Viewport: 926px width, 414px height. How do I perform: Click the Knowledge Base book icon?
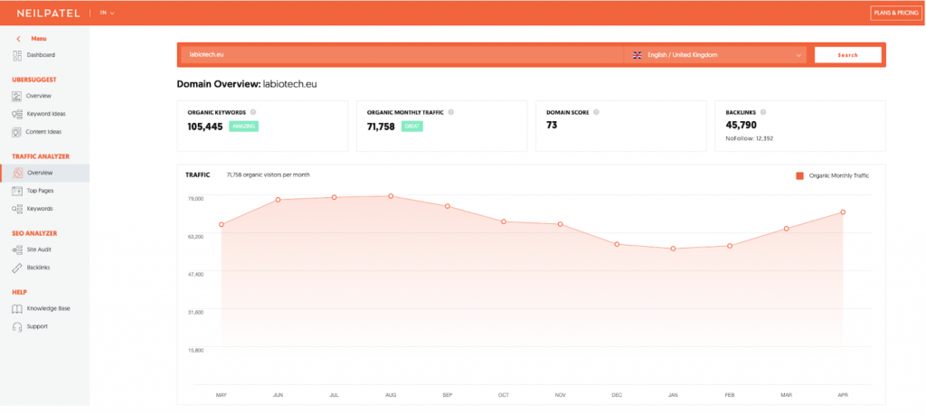(16, 309)
